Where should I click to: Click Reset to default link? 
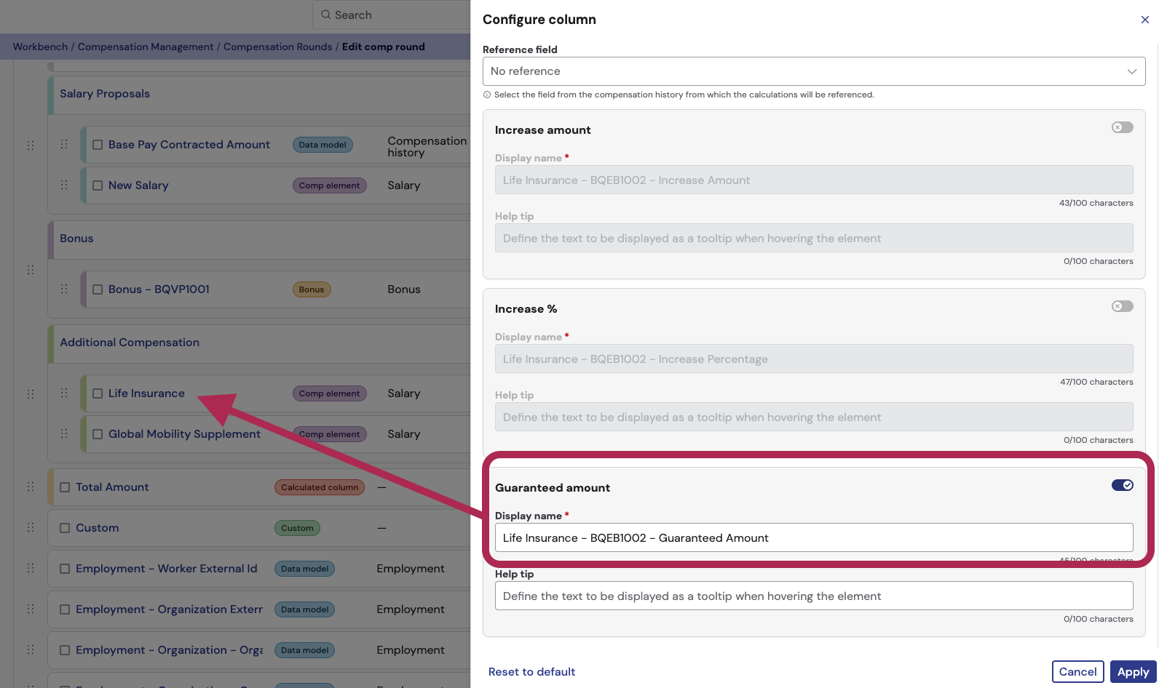[x=531, y=672]
